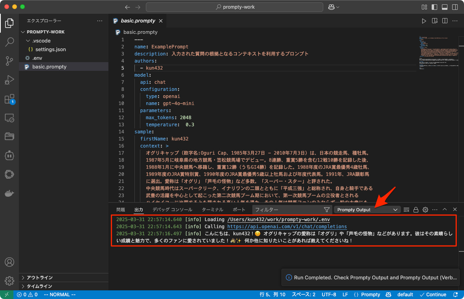The image size is (464, 299).
Task: Go back with the navigation arrow
Action: click(x=127, y=7)
